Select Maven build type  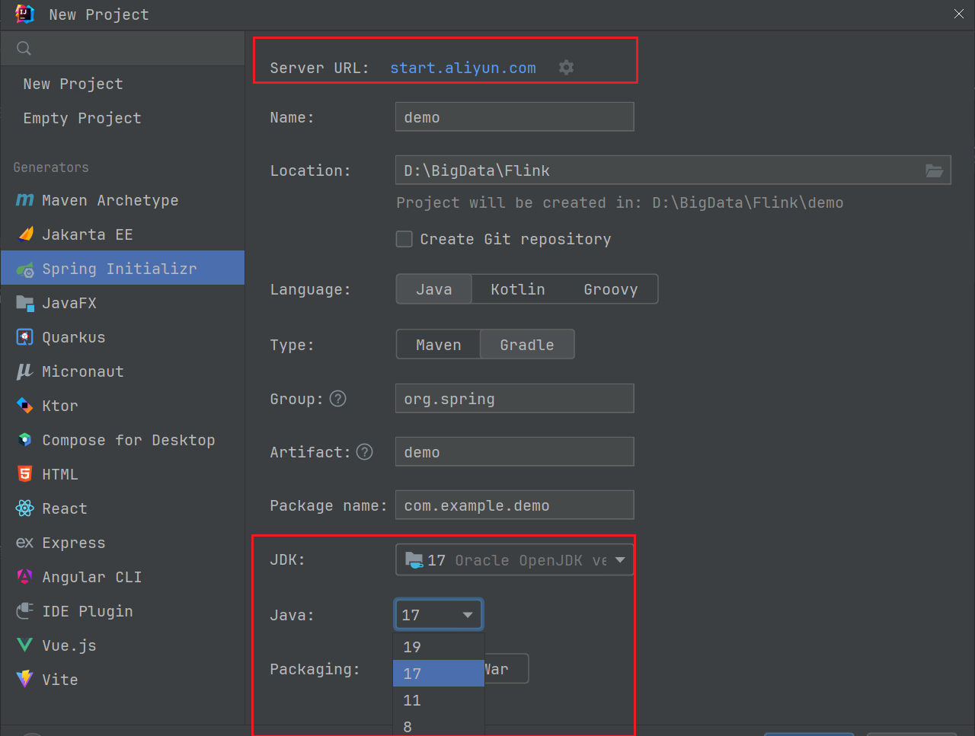tap(439, 345)
